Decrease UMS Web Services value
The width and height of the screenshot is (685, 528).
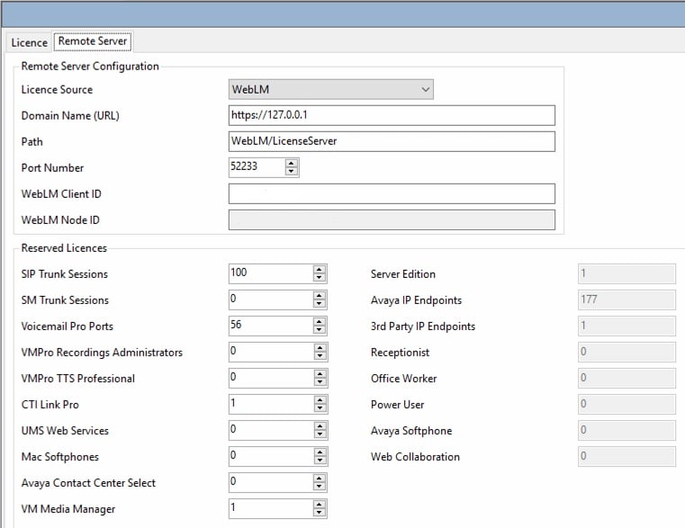coord(320,434)
